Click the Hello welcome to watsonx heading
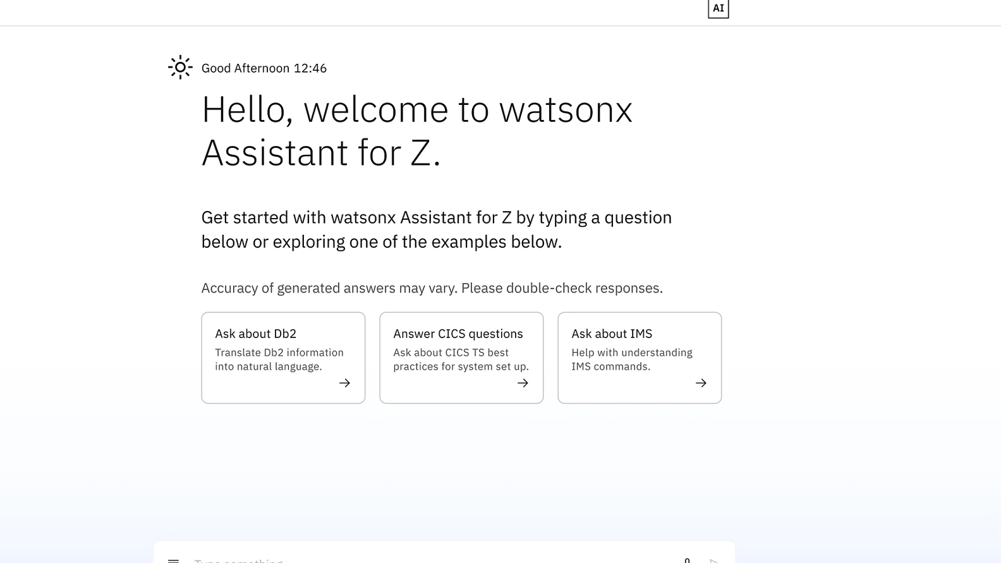 click(416, 110)
